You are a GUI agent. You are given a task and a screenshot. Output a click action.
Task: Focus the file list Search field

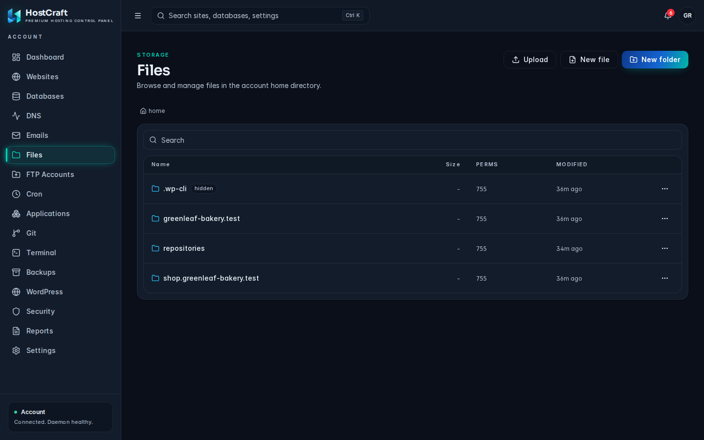click(413, 140)
